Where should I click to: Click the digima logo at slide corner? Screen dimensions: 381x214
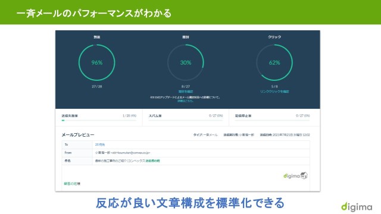coord(357,207)
